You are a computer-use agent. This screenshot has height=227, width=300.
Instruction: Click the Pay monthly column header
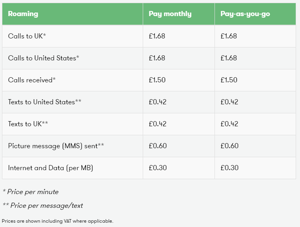pos(170,14)
